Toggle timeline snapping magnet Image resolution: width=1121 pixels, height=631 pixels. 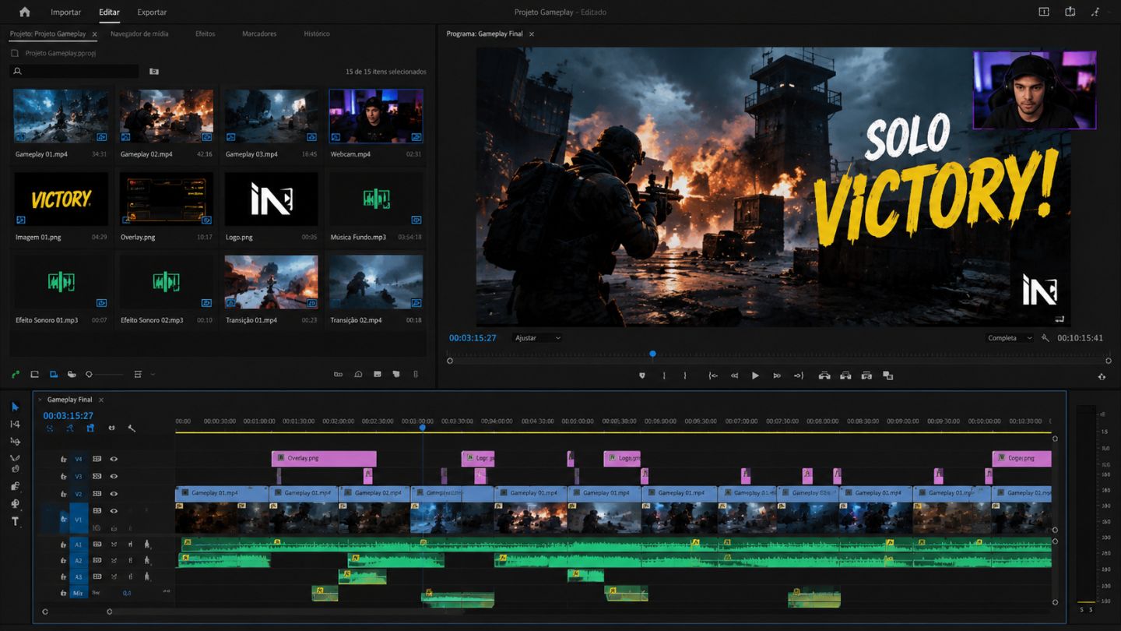[x=111, y=428]
